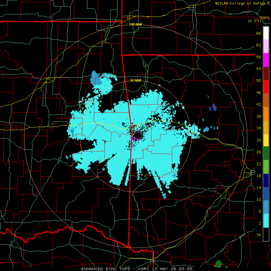
Task: Click the '50 NMI' range ring label
Action: (135, 80)
